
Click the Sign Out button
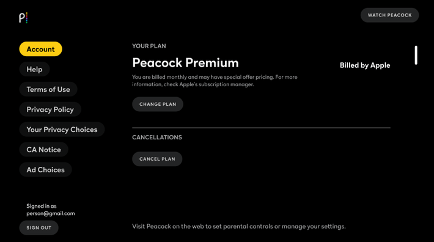click(x=39, y=227)
